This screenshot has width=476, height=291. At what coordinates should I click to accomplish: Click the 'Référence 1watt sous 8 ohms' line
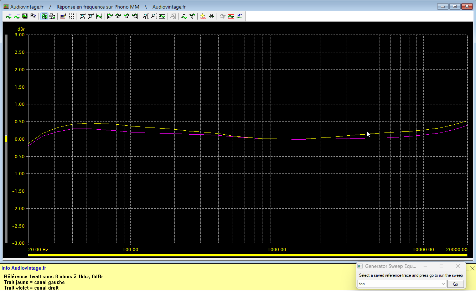click(53, 276)
